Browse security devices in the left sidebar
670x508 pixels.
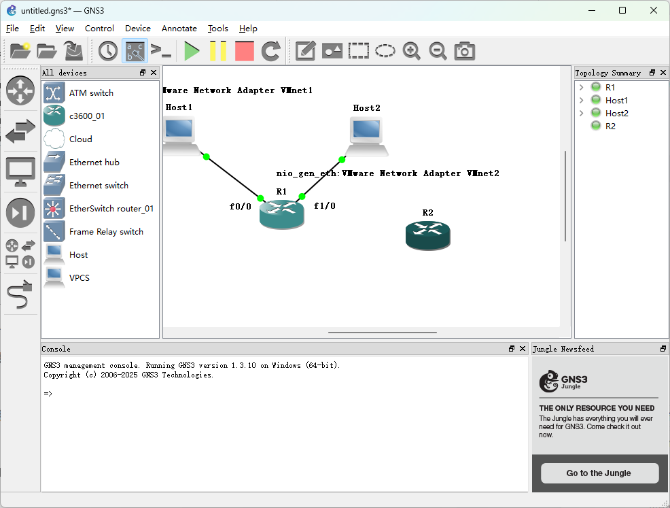[20, 213]
